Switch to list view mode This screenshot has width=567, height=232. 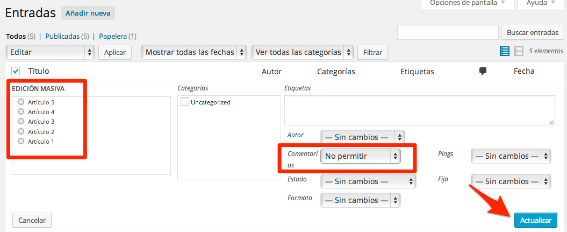[x=505, y=51]
